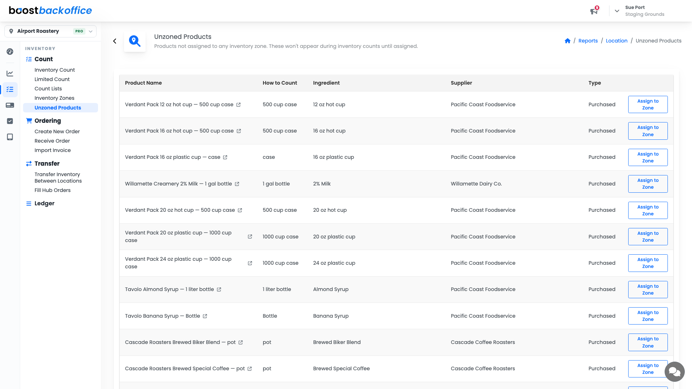
Task: Open the tablet device icon in sidebar
Action: 10,137
